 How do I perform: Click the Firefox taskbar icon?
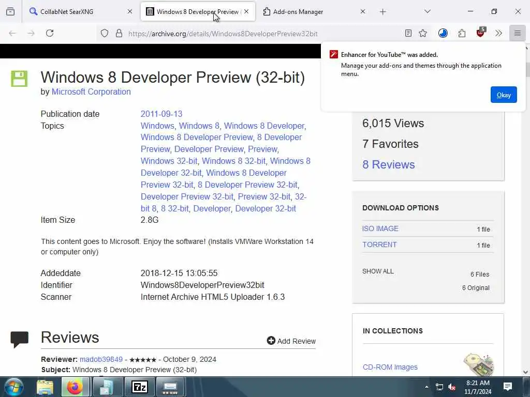pos(75,387)
